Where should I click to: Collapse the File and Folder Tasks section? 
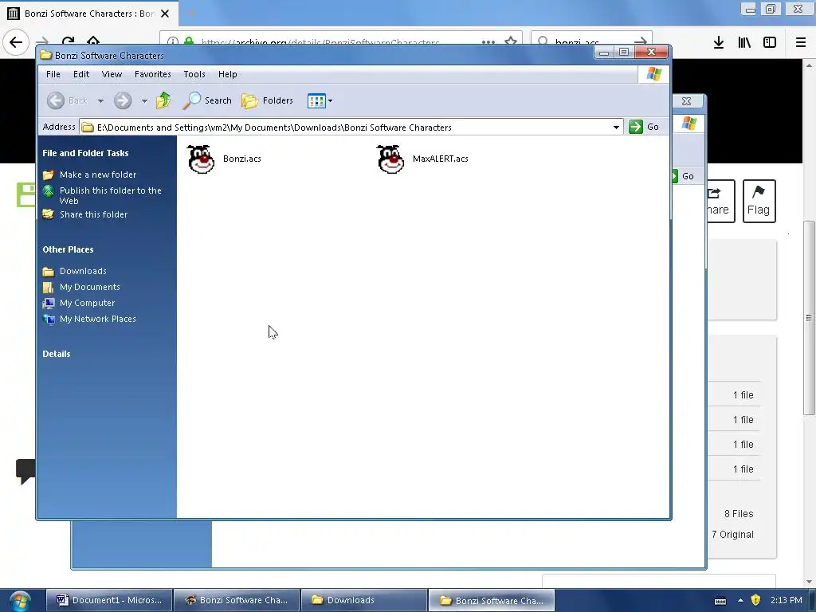[x=85, y=153]
